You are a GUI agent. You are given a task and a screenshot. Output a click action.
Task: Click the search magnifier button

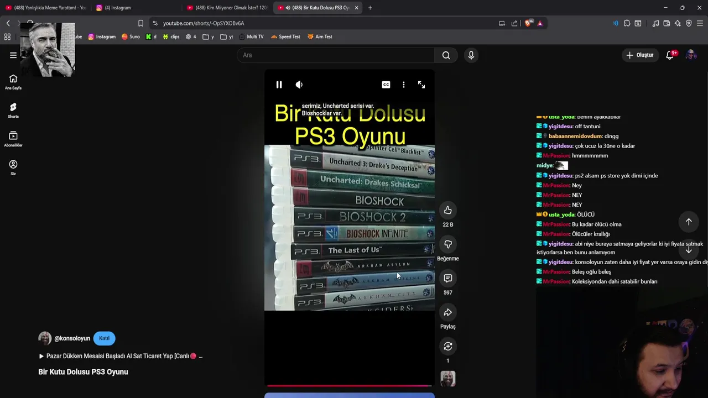pyautogui.click(x=446, y=55)
